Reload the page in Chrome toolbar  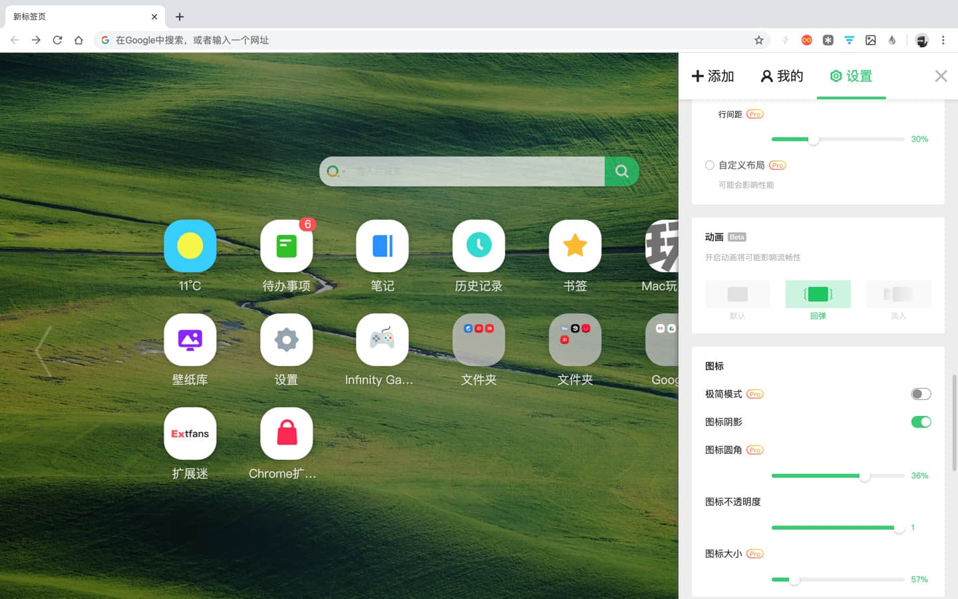coord(57,40)
